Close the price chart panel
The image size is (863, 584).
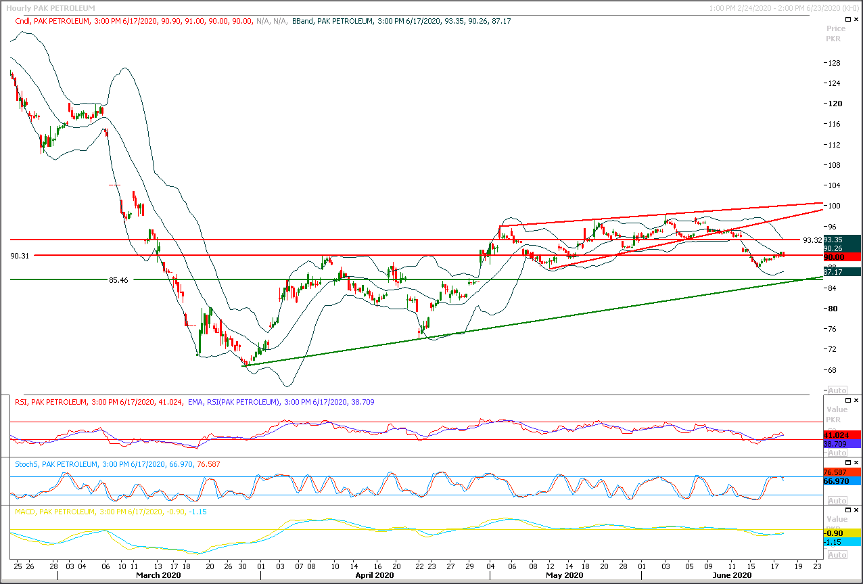pos(856,21)
